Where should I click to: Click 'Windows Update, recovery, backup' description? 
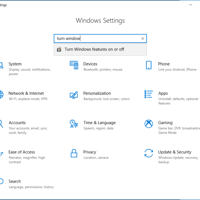tap(178, 160)
